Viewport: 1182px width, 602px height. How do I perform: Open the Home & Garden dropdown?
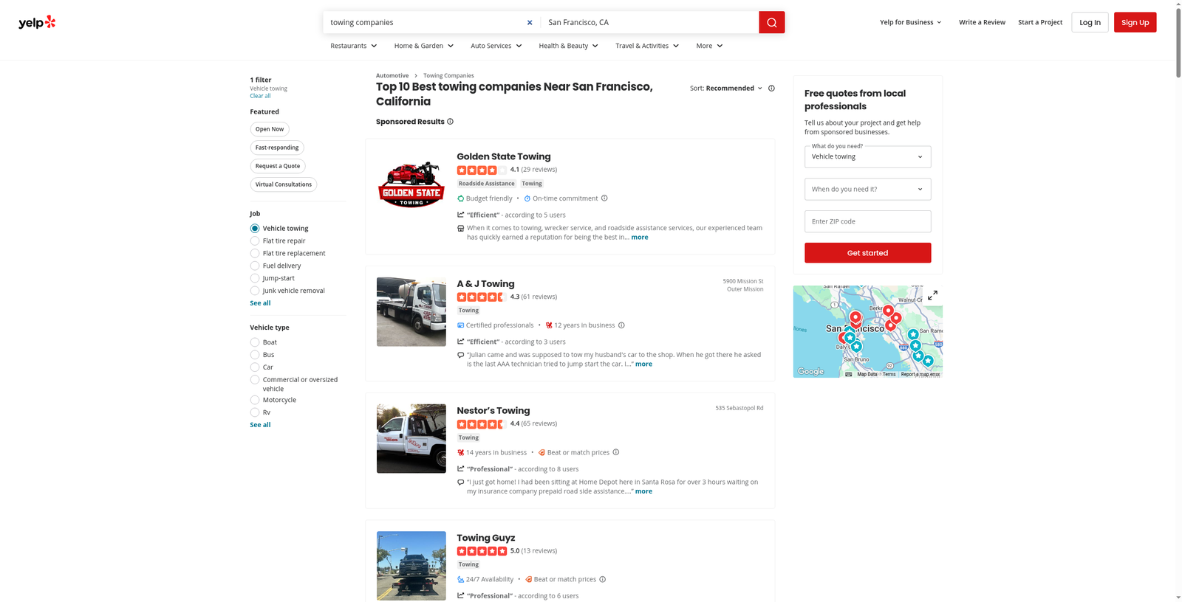click(x=424, y=46)
